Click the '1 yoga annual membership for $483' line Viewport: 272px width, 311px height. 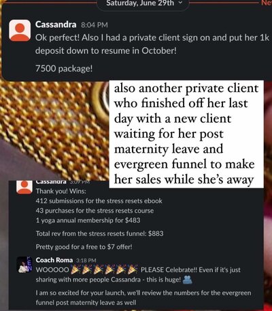[88, 220]
